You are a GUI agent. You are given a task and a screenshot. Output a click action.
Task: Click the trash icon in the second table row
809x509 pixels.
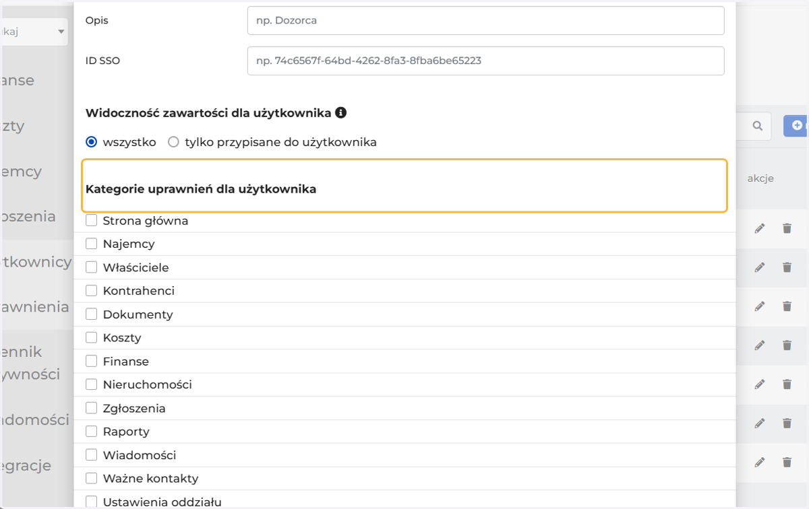[x=787, y=267]
